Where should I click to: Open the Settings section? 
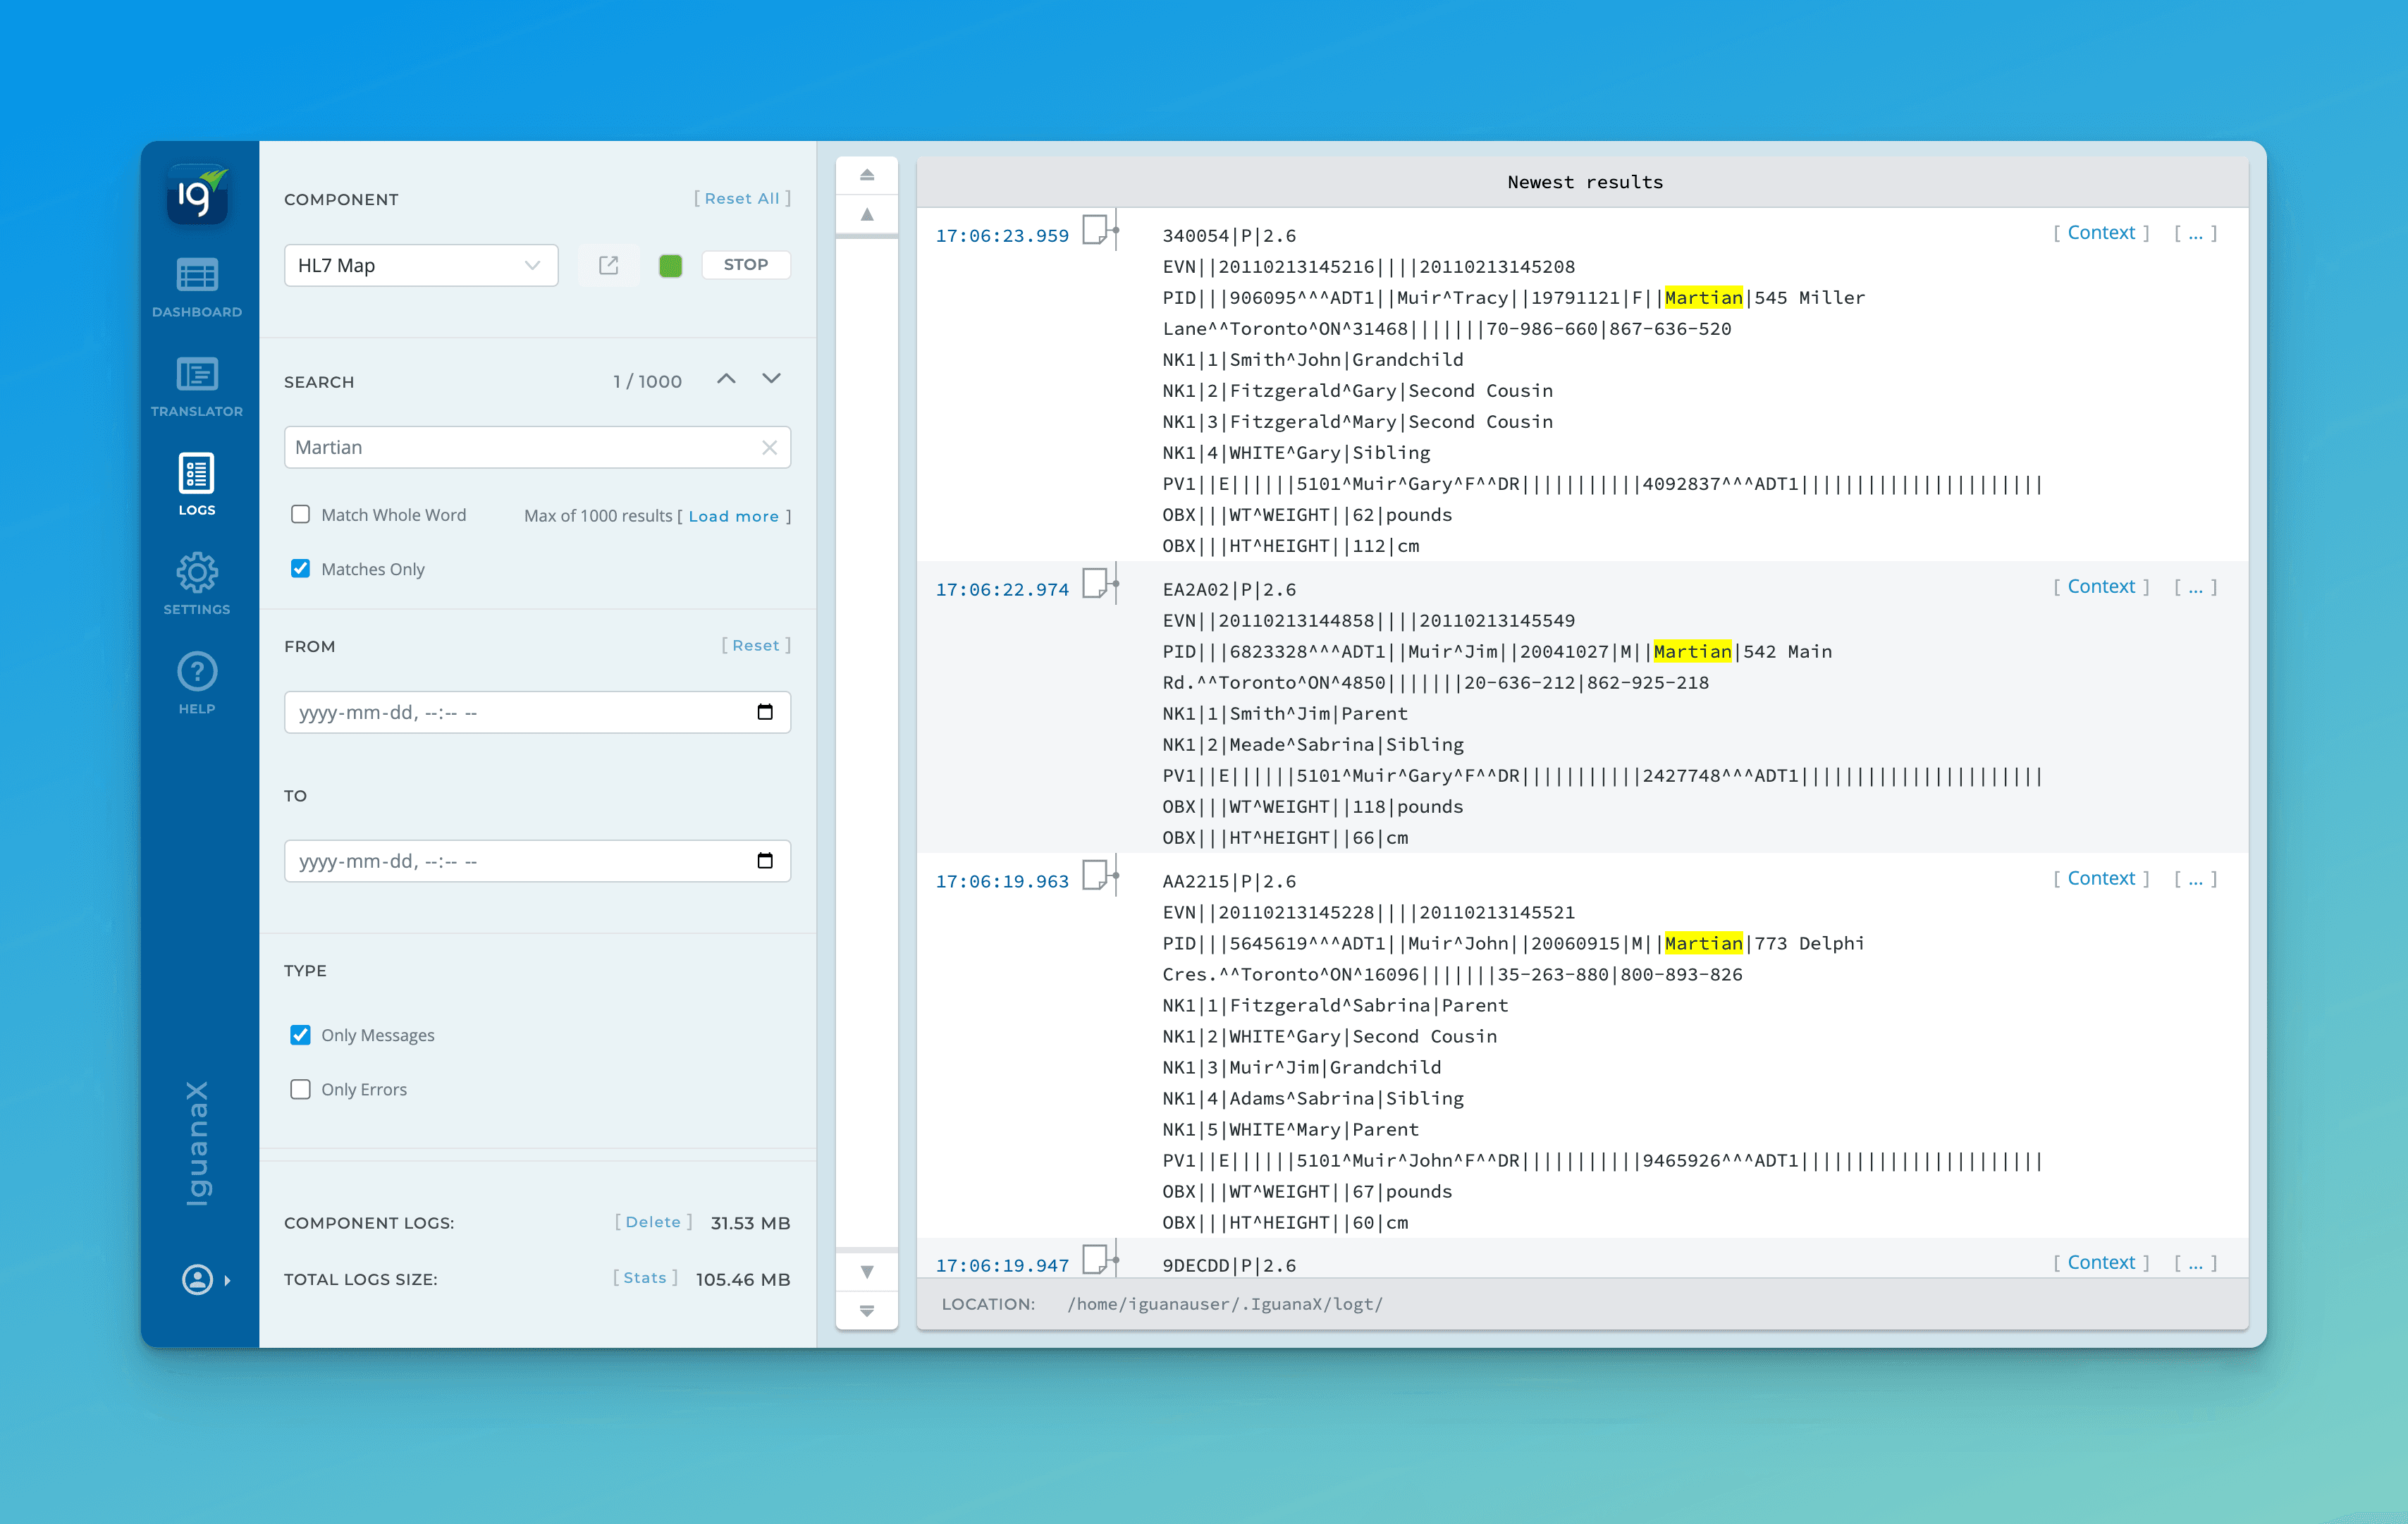pyautogui.click(x=197, y=584)
